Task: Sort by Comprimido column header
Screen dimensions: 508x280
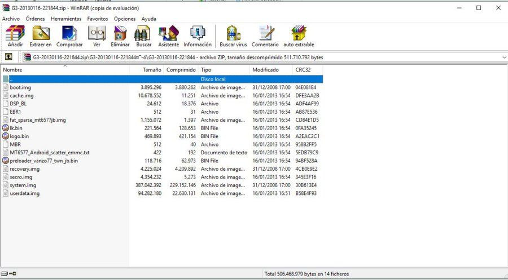Action: point(181,70)
